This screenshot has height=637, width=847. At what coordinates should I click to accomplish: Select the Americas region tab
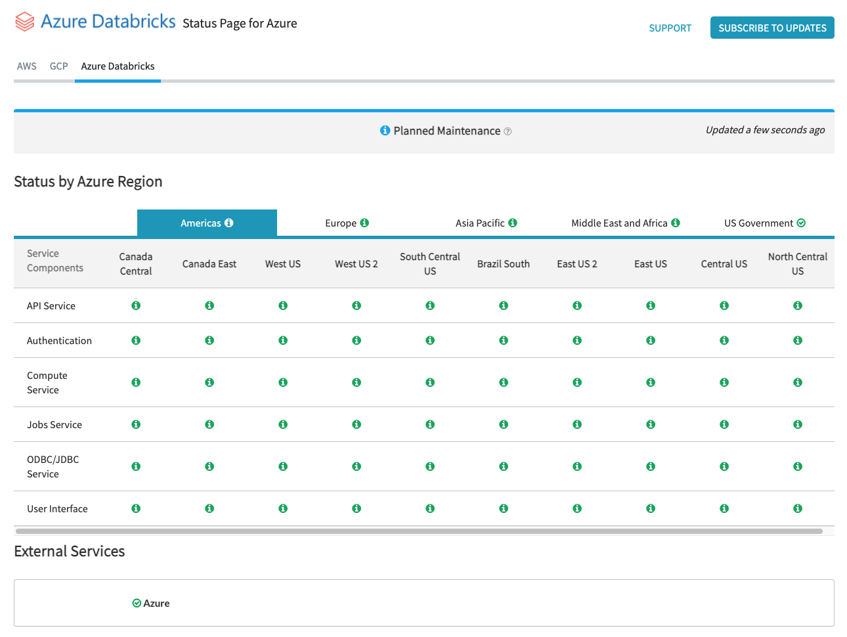coord(207,223)
